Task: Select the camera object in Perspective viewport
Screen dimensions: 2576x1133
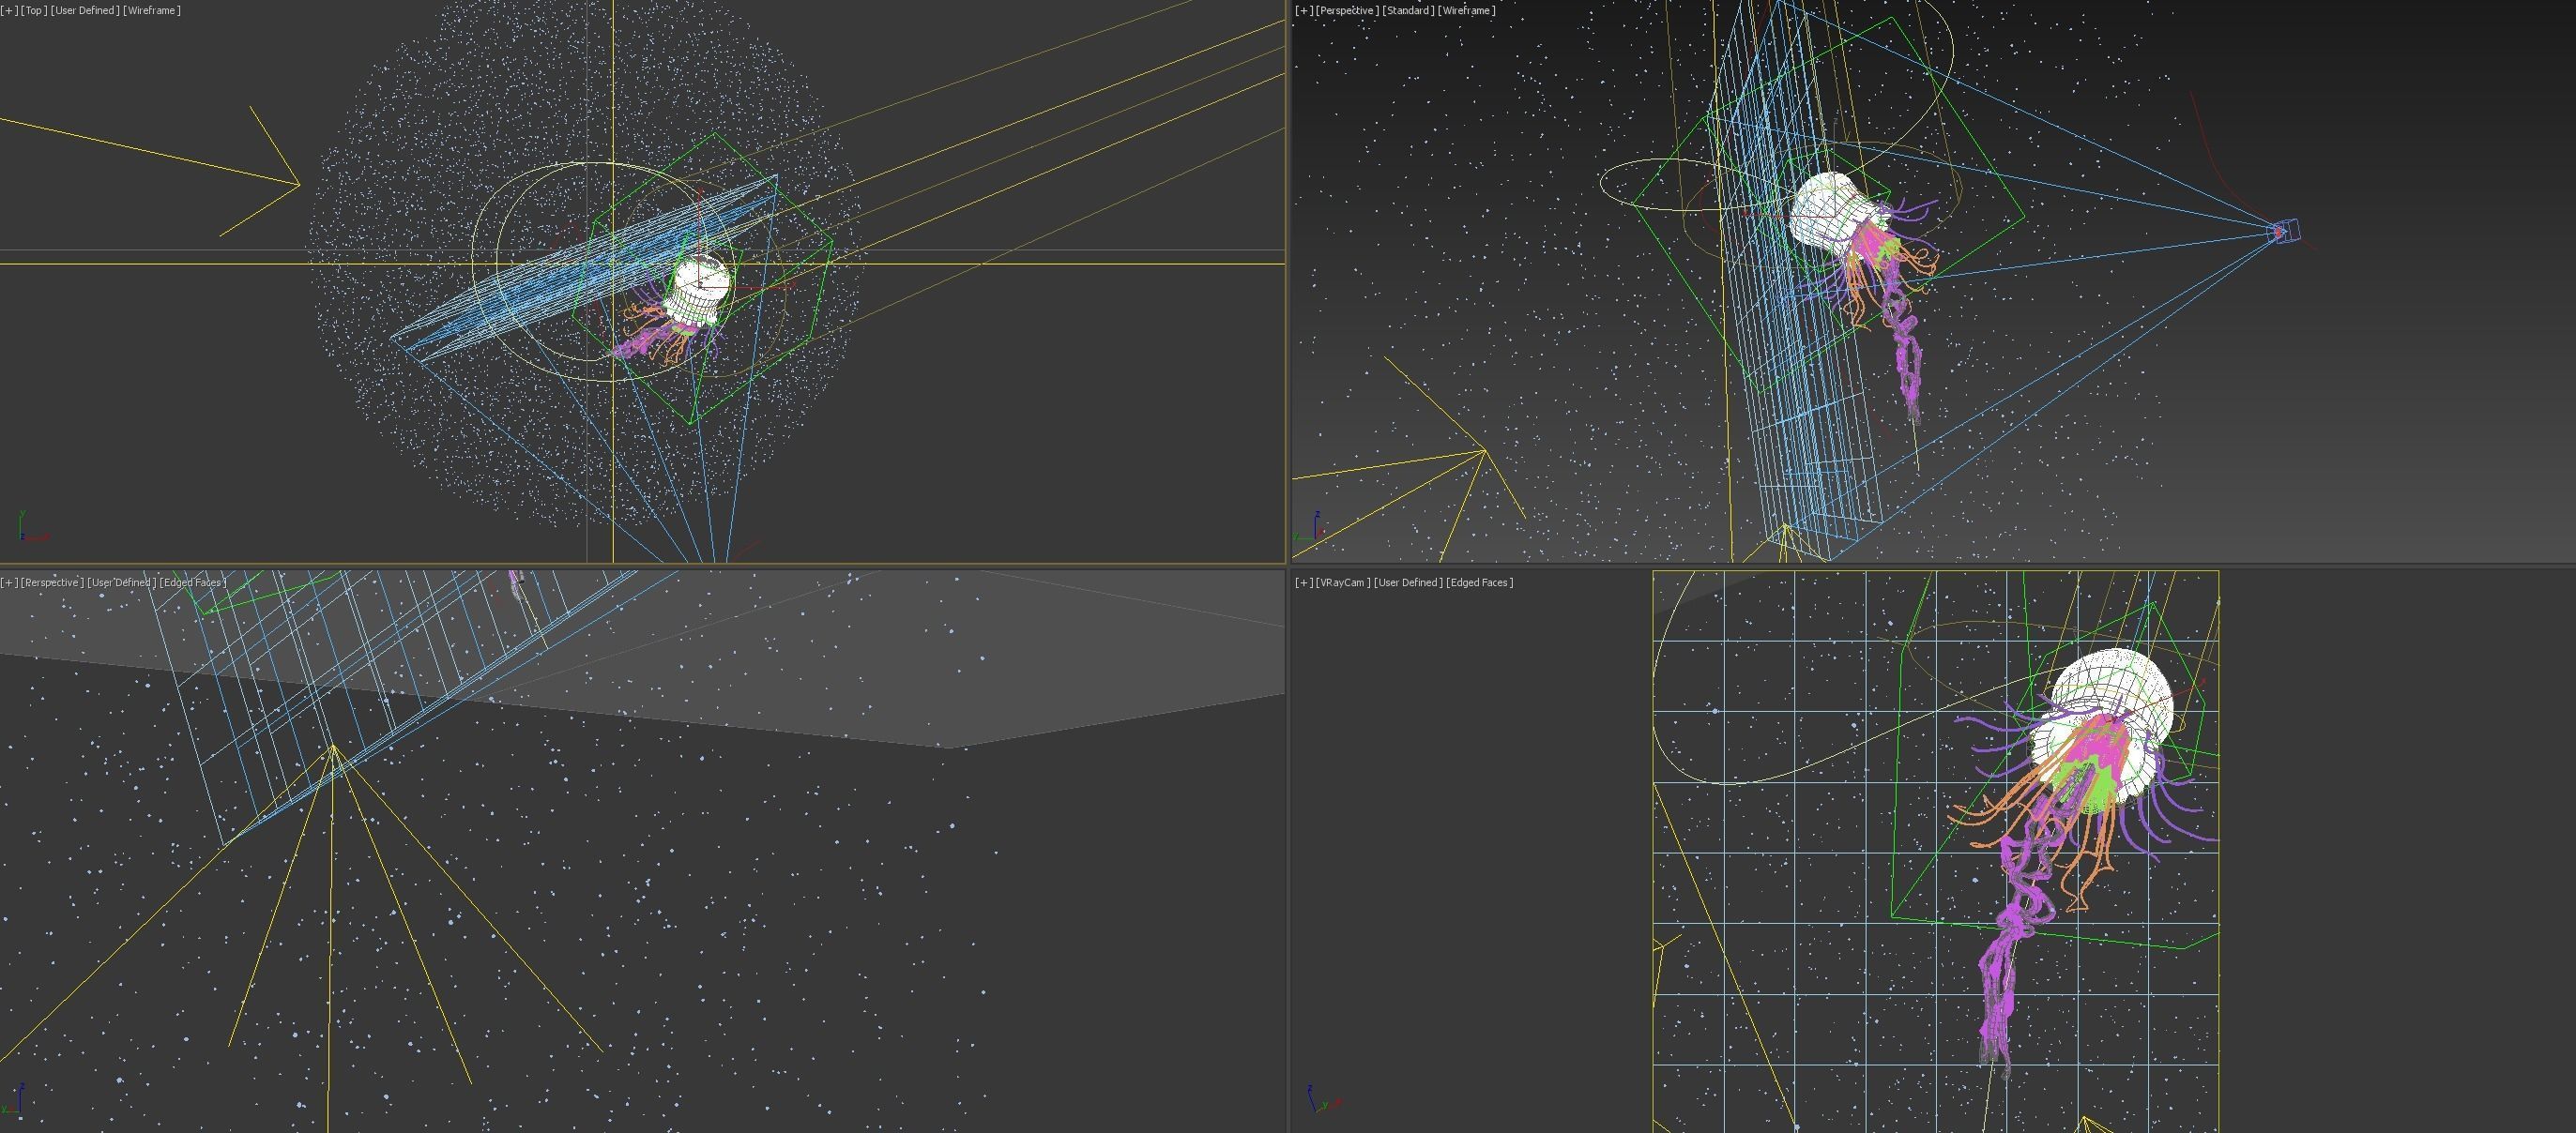Action: click(2285, 231)
